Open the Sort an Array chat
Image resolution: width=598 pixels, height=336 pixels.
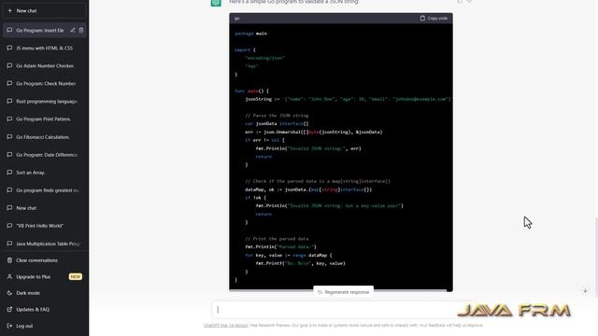pos(44,173)
